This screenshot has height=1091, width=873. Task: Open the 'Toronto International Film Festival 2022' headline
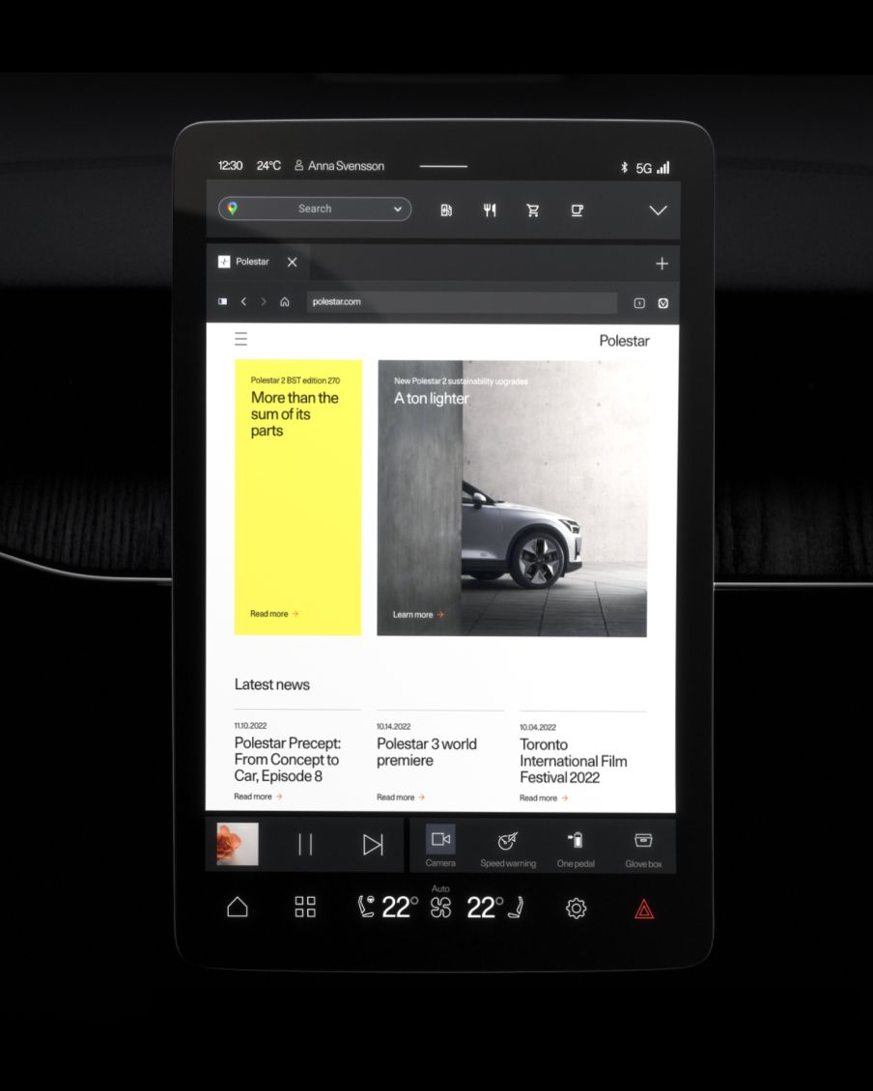(573, 761)
